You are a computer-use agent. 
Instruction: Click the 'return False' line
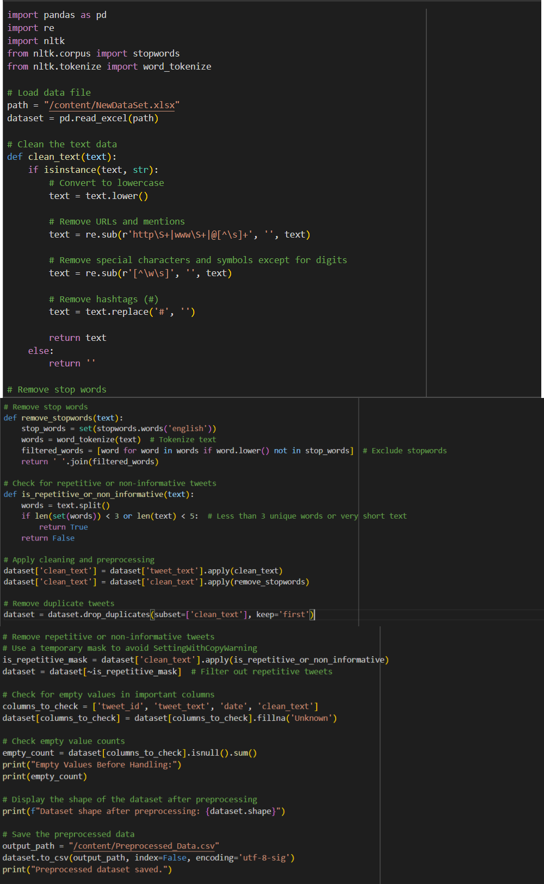[x=48, y=538]
